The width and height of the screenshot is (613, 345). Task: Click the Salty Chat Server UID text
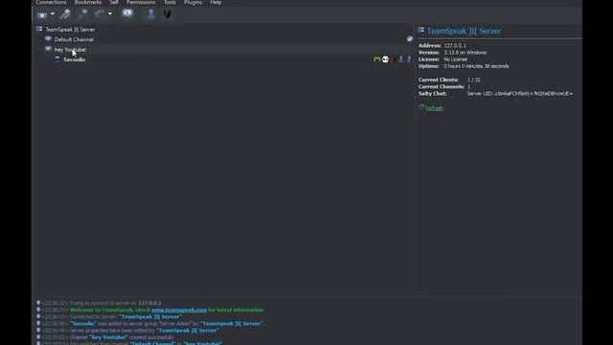pyautogui.click(x=520, y=94)
